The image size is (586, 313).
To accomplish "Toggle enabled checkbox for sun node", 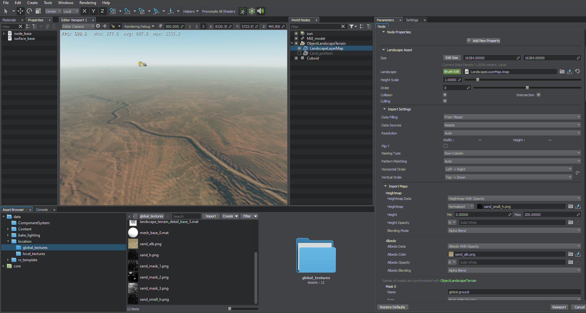I will coord(296,34).
